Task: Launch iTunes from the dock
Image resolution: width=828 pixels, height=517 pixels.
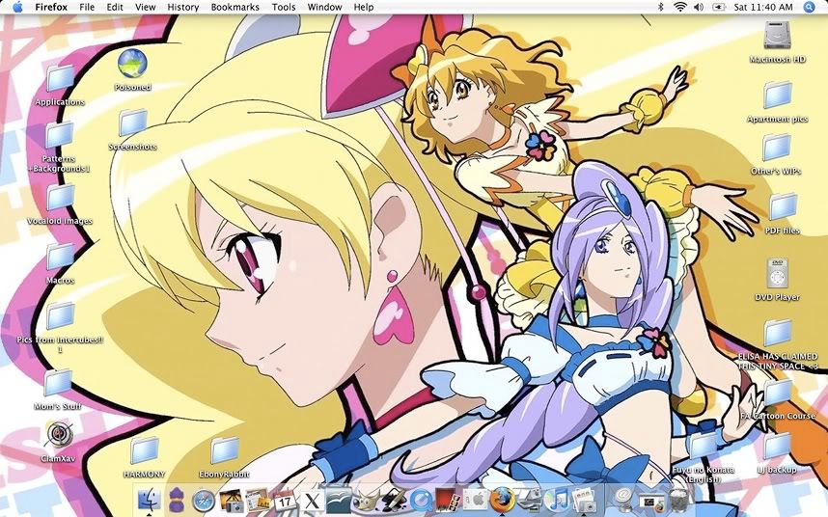Action: (x=556, y=500)
